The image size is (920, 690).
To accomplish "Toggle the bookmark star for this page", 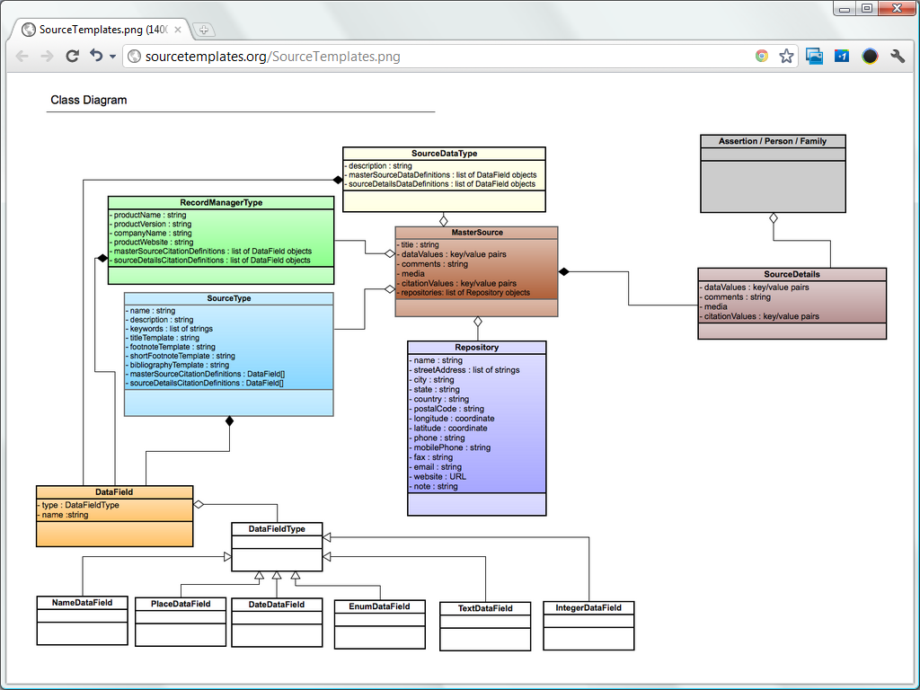I will [x=786, y=56].
